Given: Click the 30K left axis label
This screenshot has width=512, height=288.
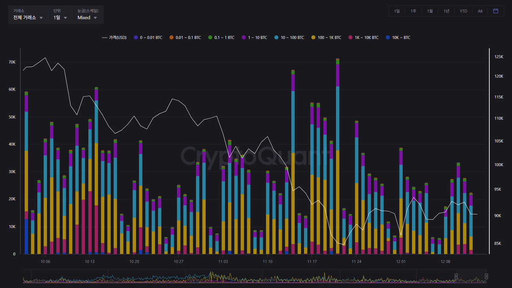Looking at the screenshot, I should pos(12,172).
